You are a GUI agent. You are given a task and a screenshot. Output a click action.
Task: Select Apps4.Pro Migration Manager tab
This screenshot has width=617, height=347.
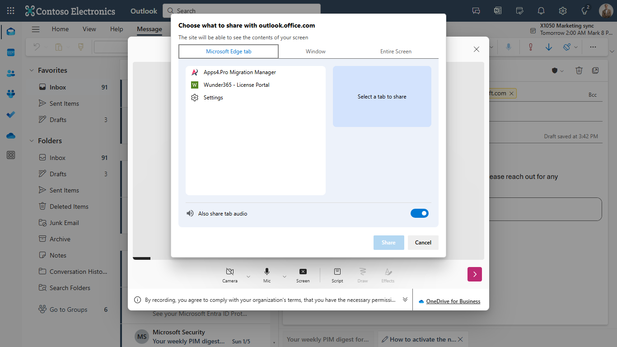pos(239,72)
